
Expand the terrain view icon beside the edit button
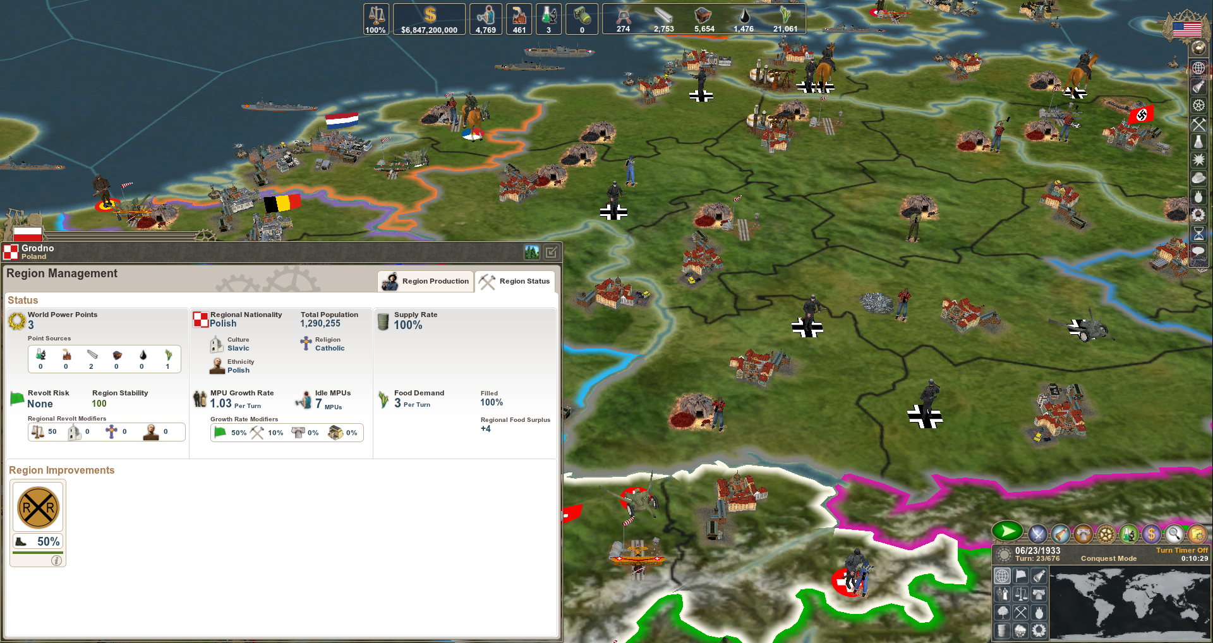533,251
